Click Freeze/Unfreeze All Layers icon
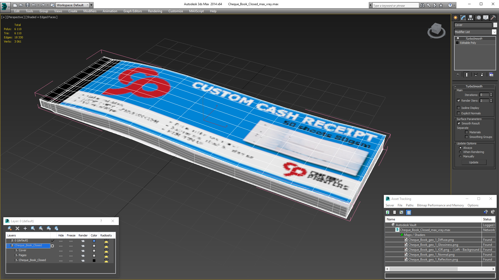 56,228
